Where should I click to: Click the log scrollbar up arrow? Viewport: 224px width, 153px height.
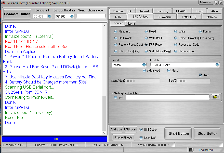[x=104, y=26]
